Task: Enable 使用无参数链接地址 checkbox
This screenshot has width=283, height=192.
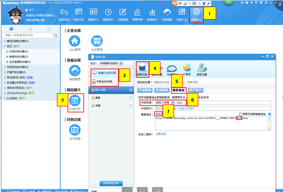Action: pos(240,114)
